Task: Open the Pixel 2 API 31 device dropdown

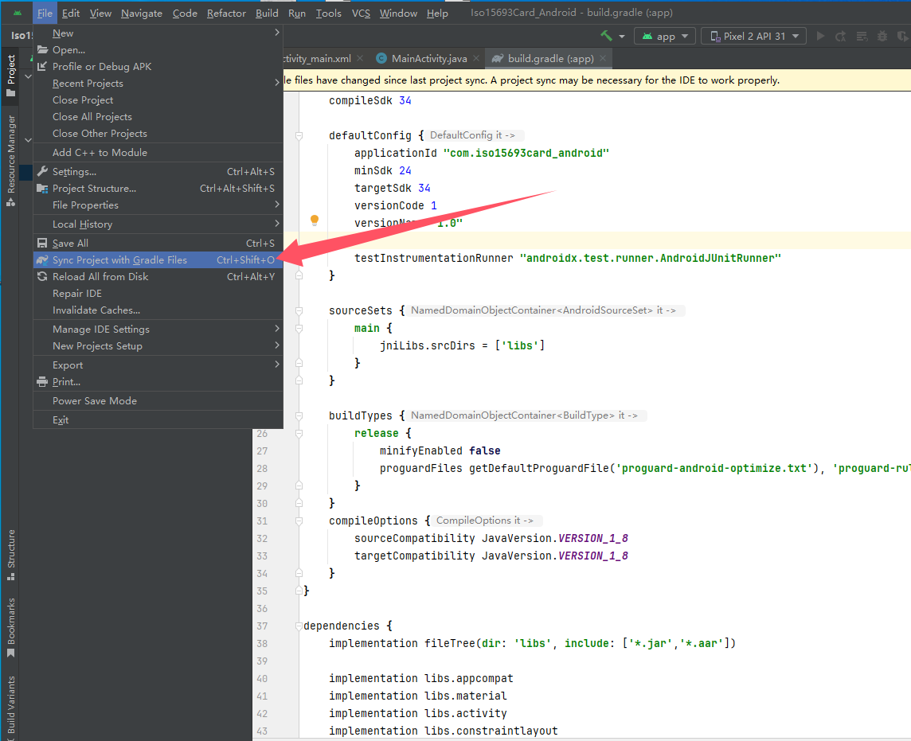Action: 754,36
